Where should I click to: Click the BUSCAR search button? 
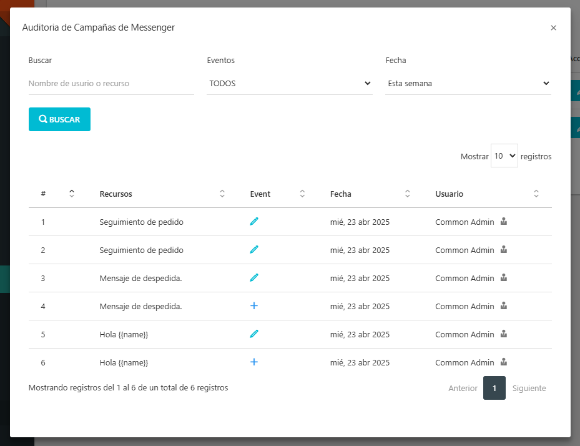coord(59,119)
